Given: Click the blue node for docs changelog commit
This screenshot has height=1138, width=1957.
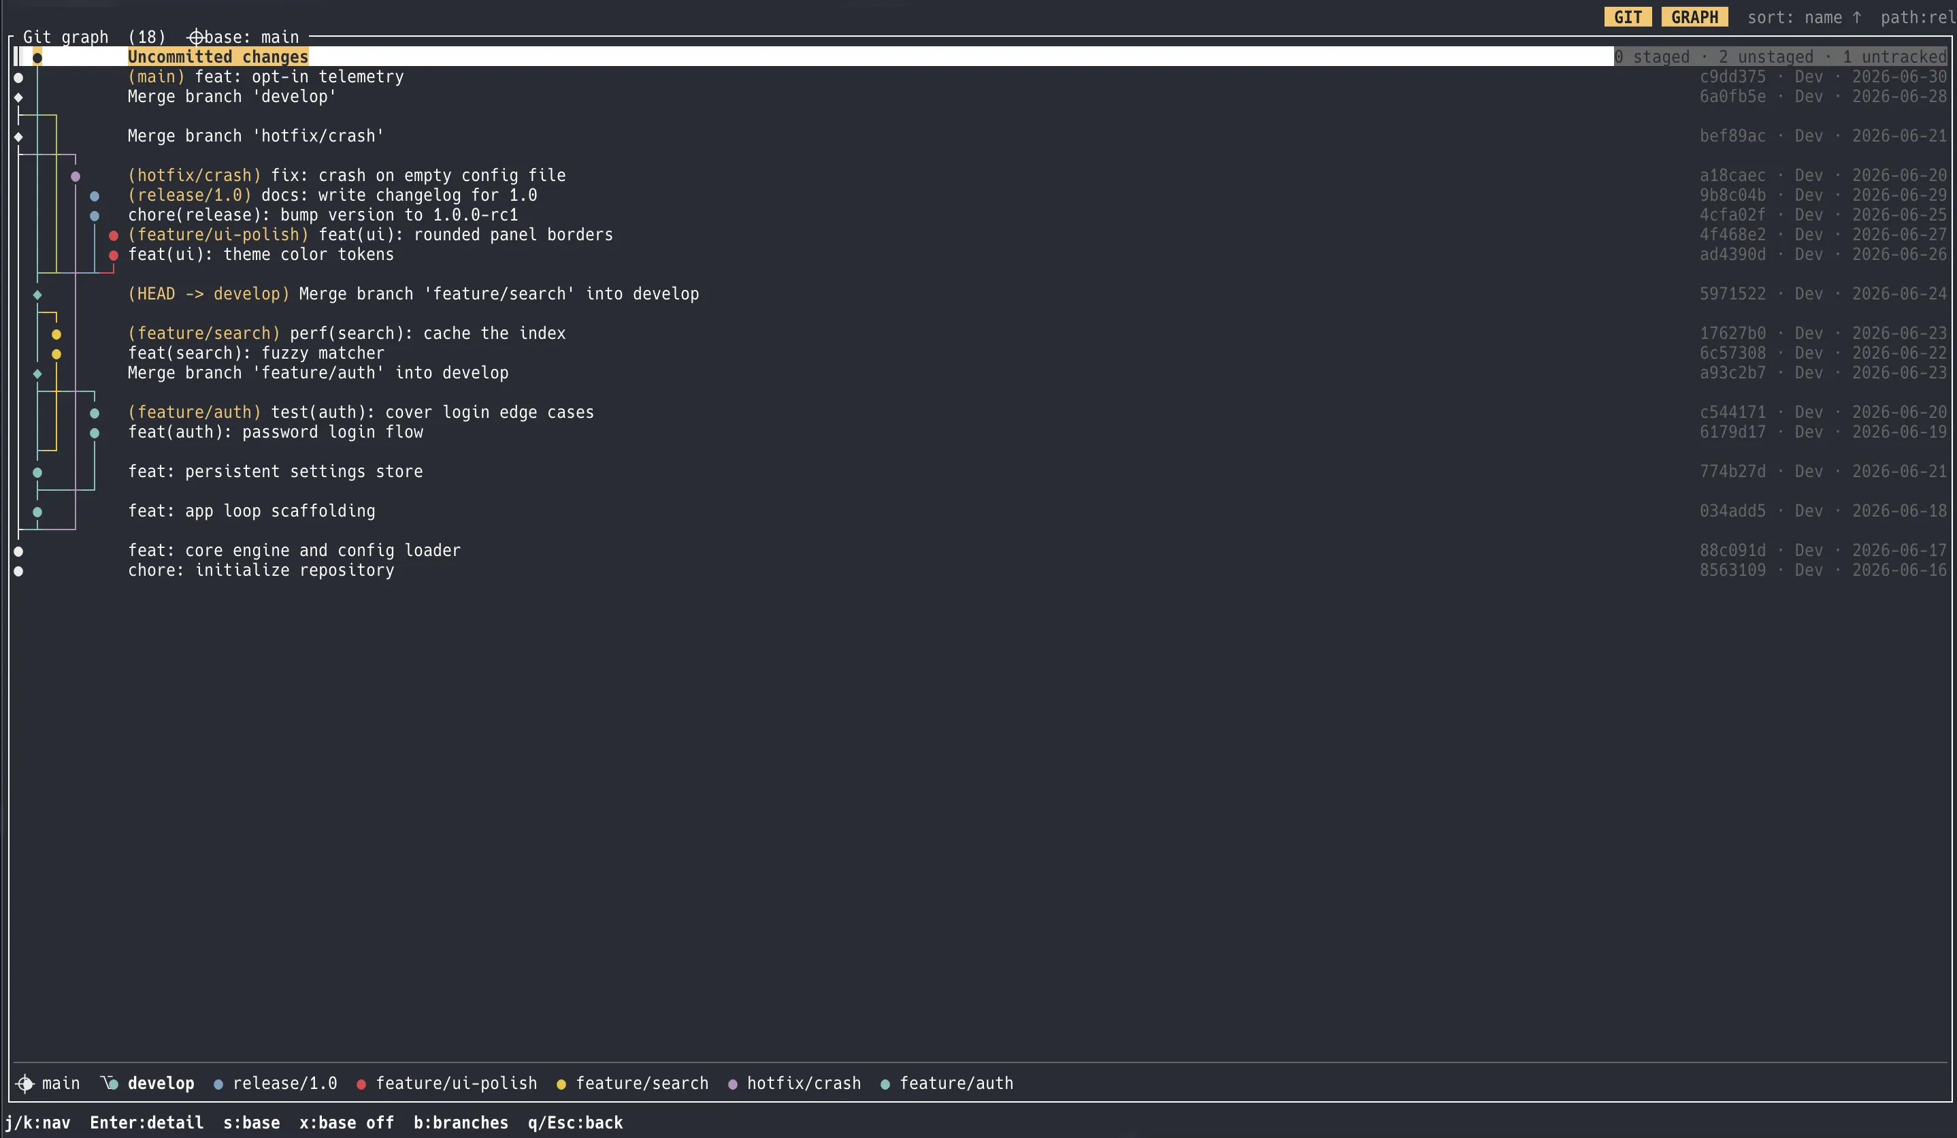Looking at the screenshot, I should click(x=94, y=196).
